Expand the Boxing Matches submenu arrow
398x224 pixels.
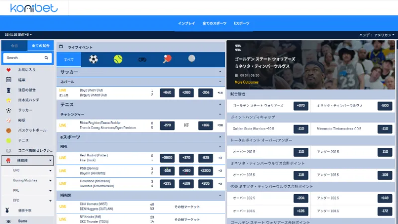point(50,180)
